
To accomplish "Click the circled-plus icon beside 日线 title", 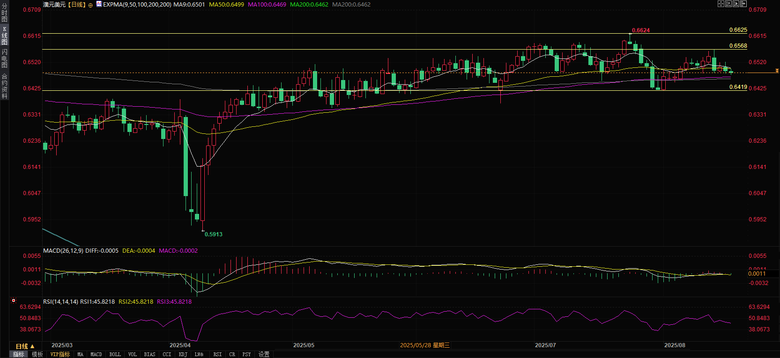I will 90,5.
